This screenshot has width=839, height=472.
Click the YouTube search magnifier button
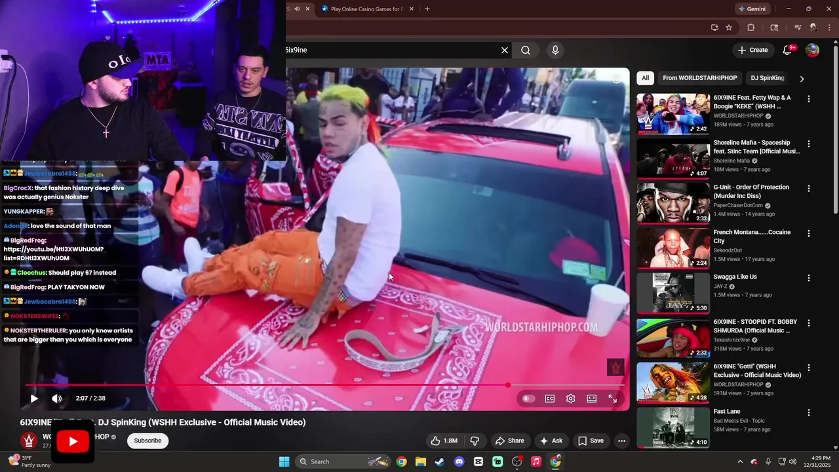526,50
